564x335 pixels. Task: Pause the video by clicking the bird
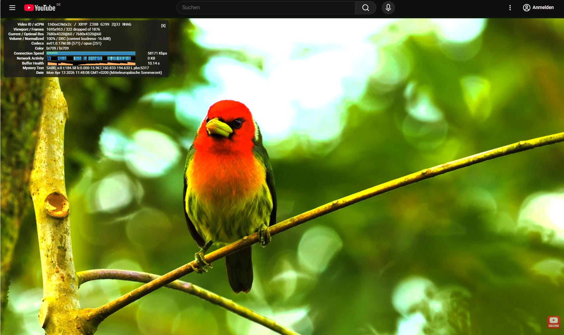(230, 173)
